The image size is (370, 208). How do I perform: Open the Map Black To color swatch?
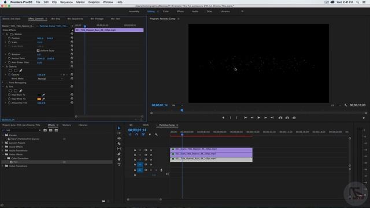click(39, 95)
